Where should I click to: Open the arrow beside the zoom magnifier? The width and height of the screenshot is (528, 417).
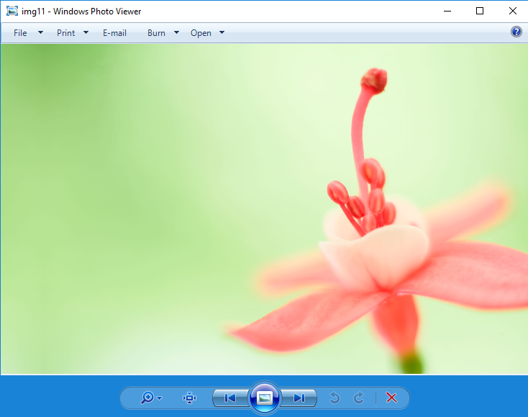tap(160, 398)
